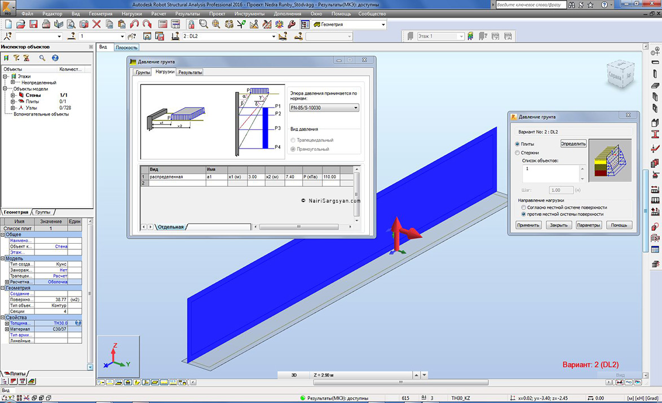Click the load table horizontal scrollbar

tap(298, 227)
